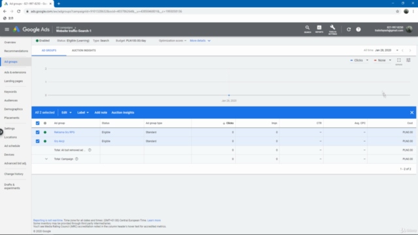Open the Chrome profile avatar

click(406, 12)
